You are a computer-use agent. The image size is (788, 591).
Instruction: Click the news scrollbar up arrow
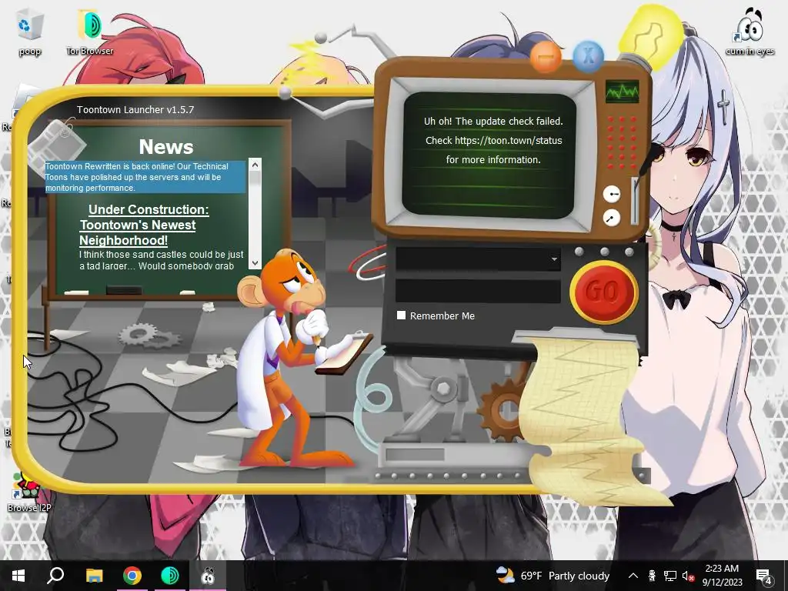coord(255,165)
